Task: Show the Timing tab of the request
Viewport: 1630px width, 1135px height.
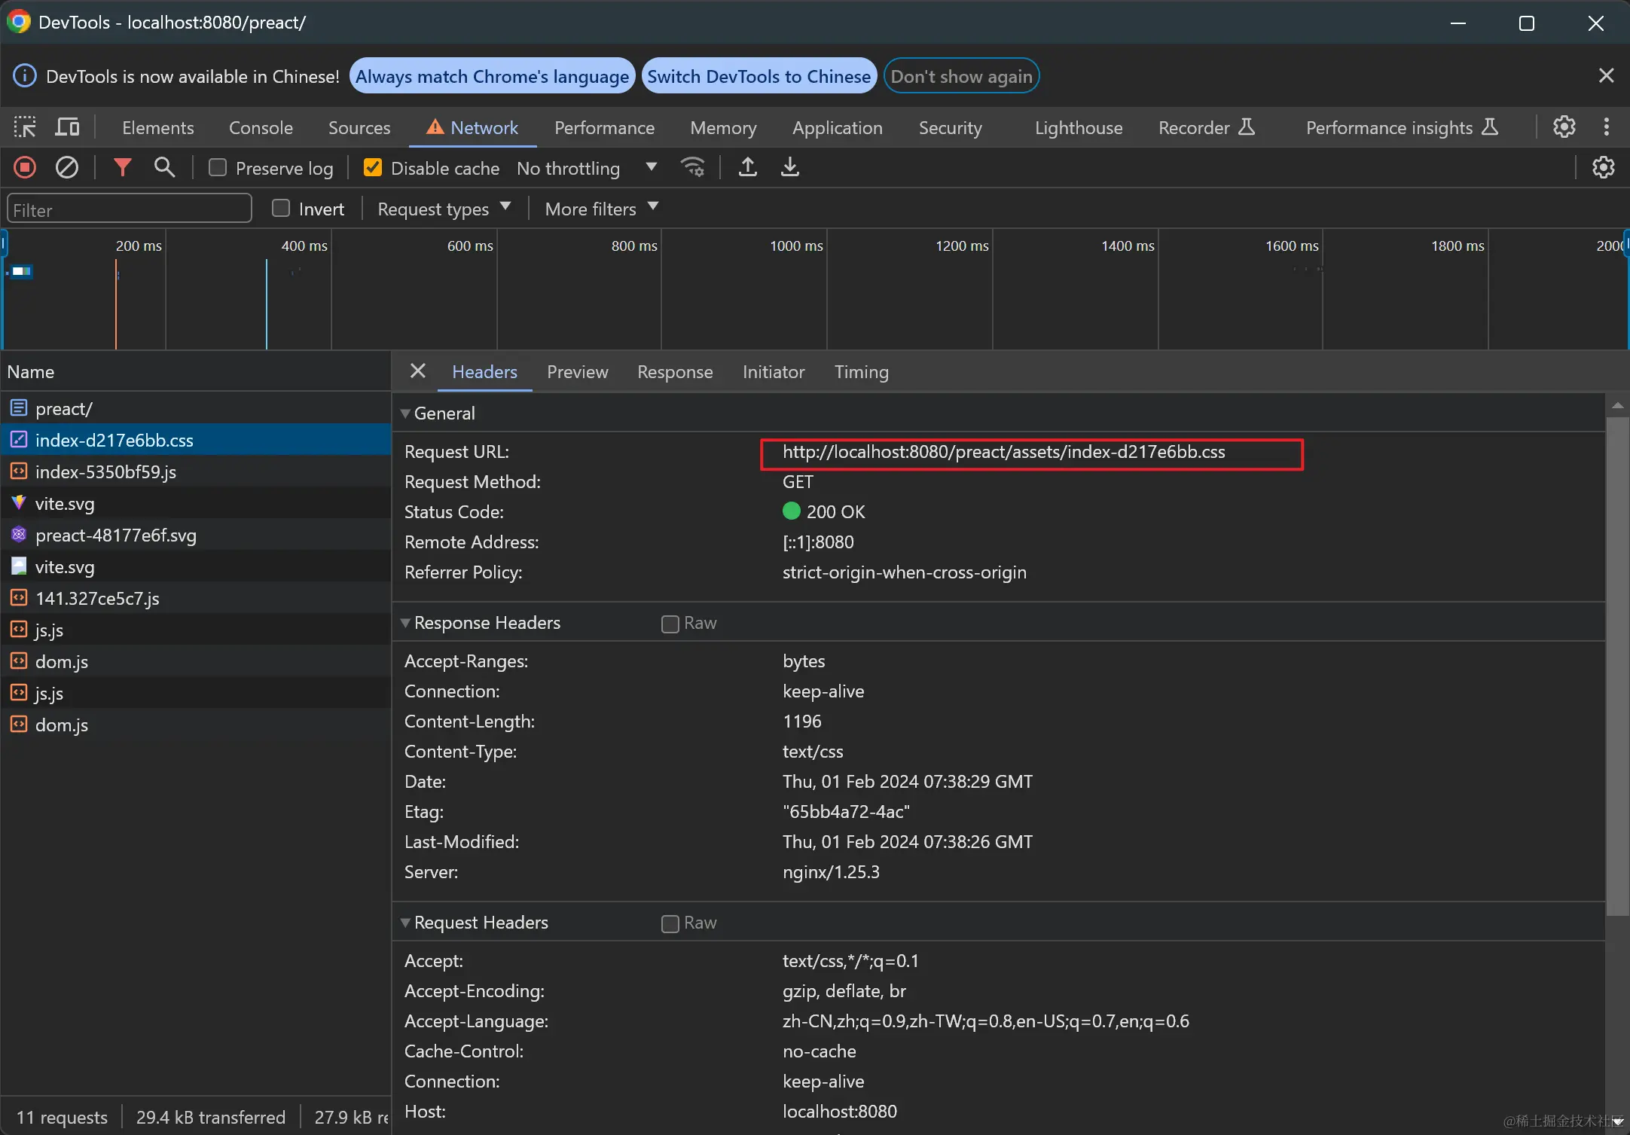Action: click(861, 371)
